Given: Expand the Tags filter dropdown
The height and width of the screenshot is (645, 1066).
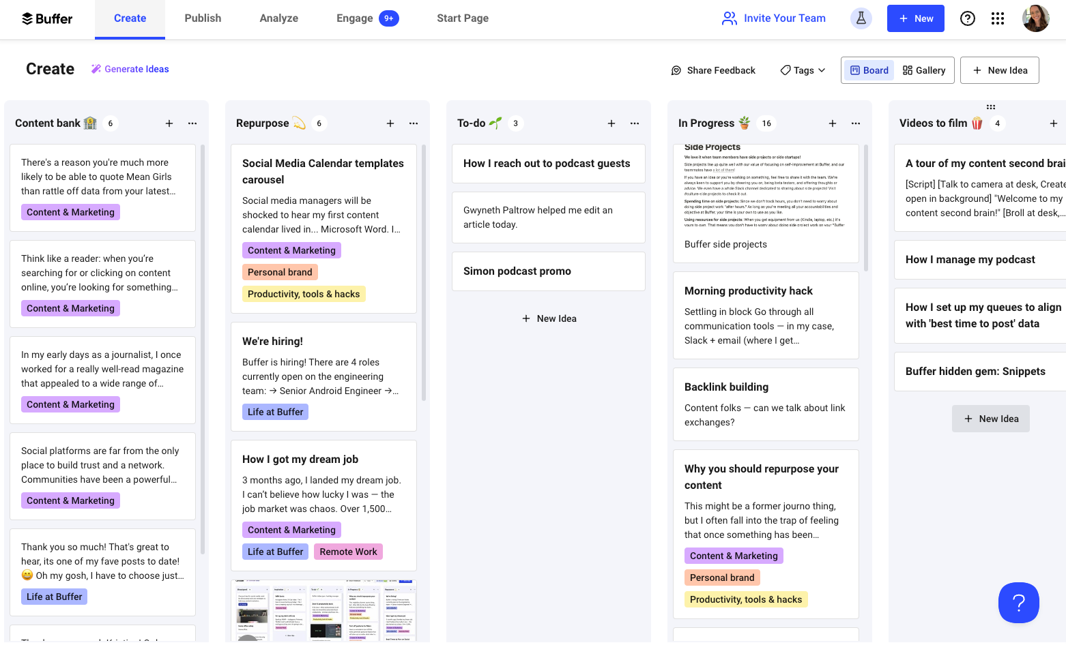Looking at the screenshot, I should [x=803, y=70].
